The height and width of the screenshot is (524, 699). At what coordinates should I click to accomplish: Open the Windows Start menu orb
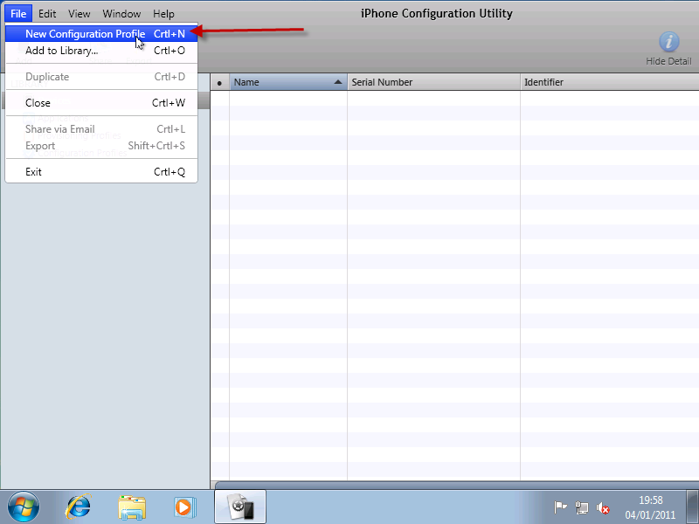click(24, 507)
